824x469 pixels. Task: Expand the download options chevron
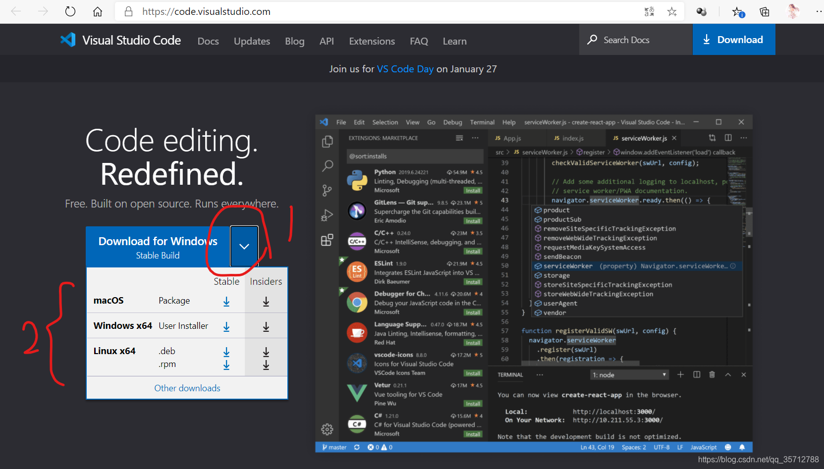pyautogui.click(x=244, y=246)
